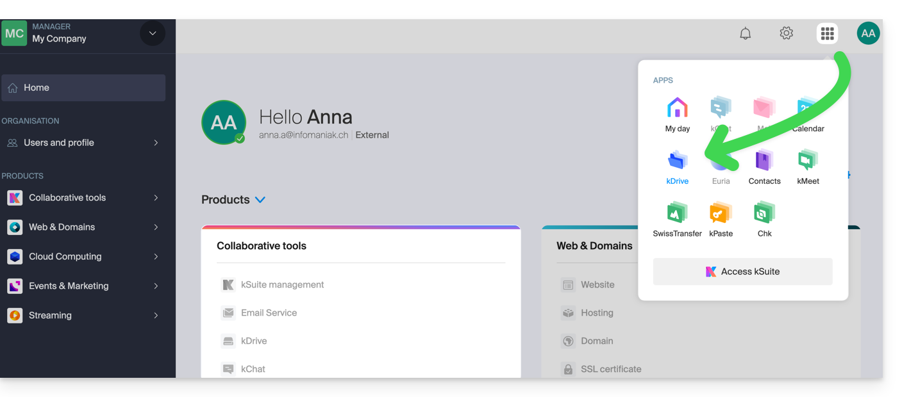Launch My day from apps panel

(677, 108)
